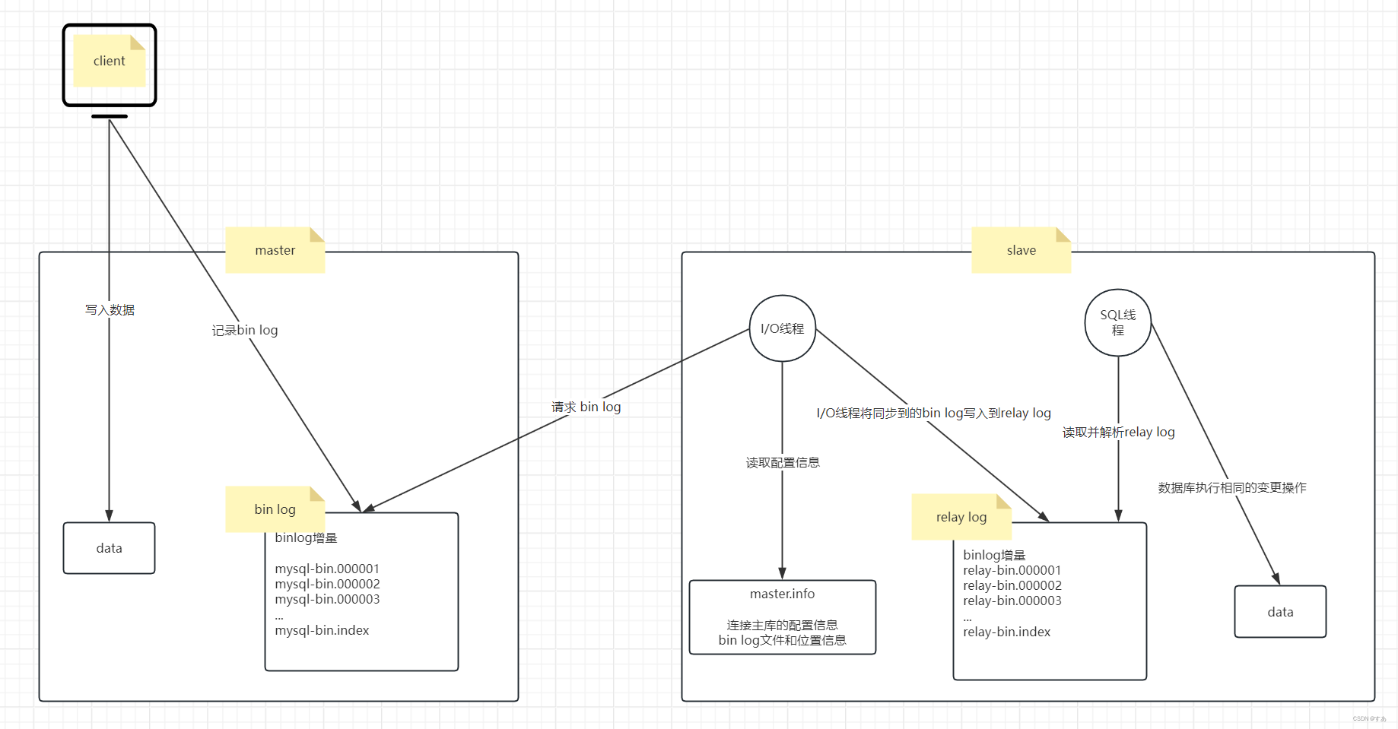
Task: Select the client monitor icon
Action: pos(110,71)
